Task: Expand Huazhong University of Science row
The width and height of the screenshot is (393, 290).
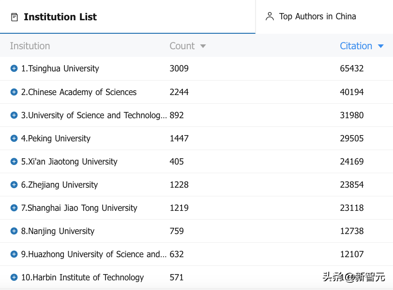Action: (14, 254)
